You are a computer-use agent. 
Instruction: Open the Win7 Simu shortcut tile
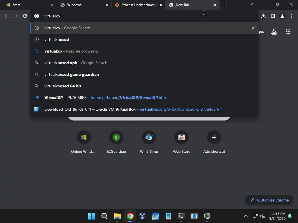pyautogui.click(x=149, y=142)
